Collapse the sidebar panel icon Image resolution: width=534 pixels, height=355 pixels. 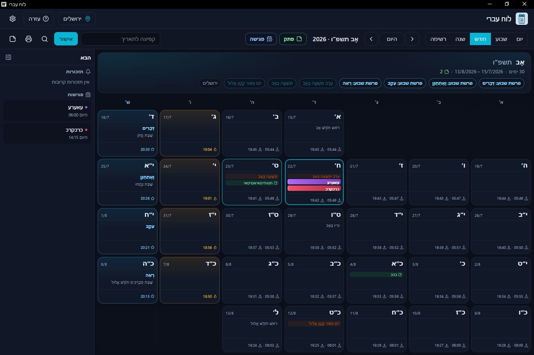tap(8, 57)
